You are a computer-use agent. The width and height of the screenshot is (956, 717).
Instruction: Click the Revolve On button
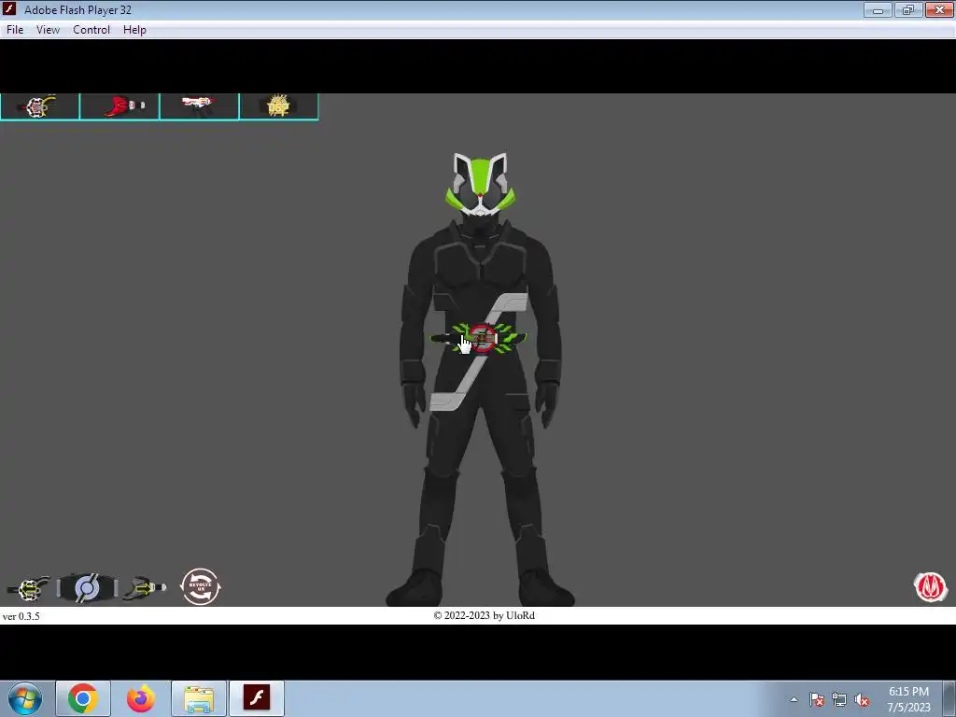coord(201,586)
